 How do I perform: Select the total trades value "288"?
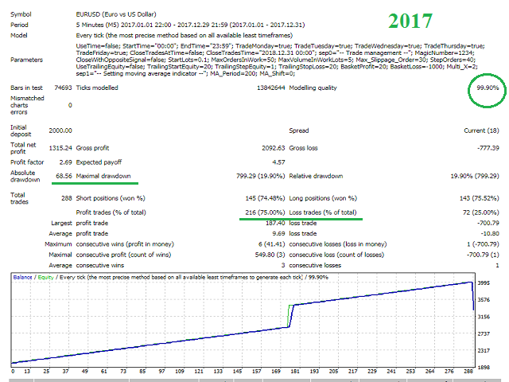click(67, 198)
